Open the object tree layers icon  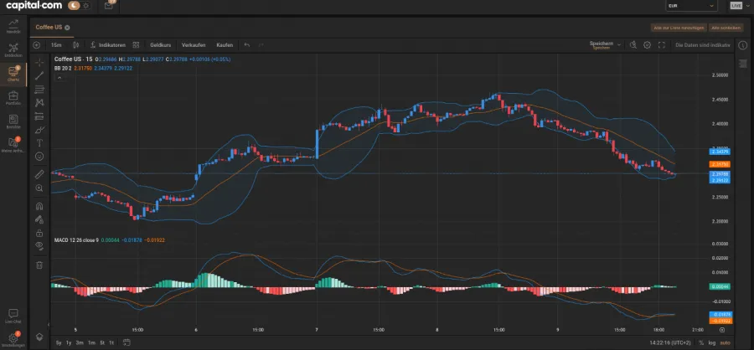click(39, 337)
